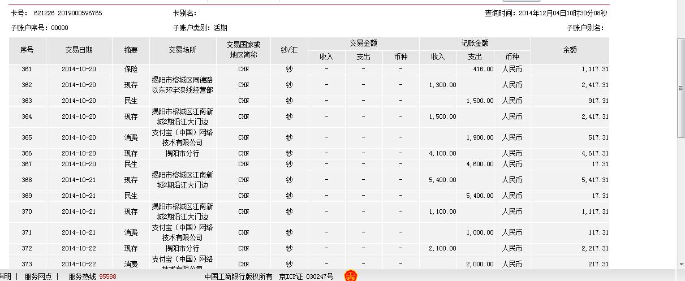This screenshot has width=685, height=281.
Task: Click venue 揭阳市榕城区同德路以东环宇漆线经营部
Action: click(x=183, y=85)
